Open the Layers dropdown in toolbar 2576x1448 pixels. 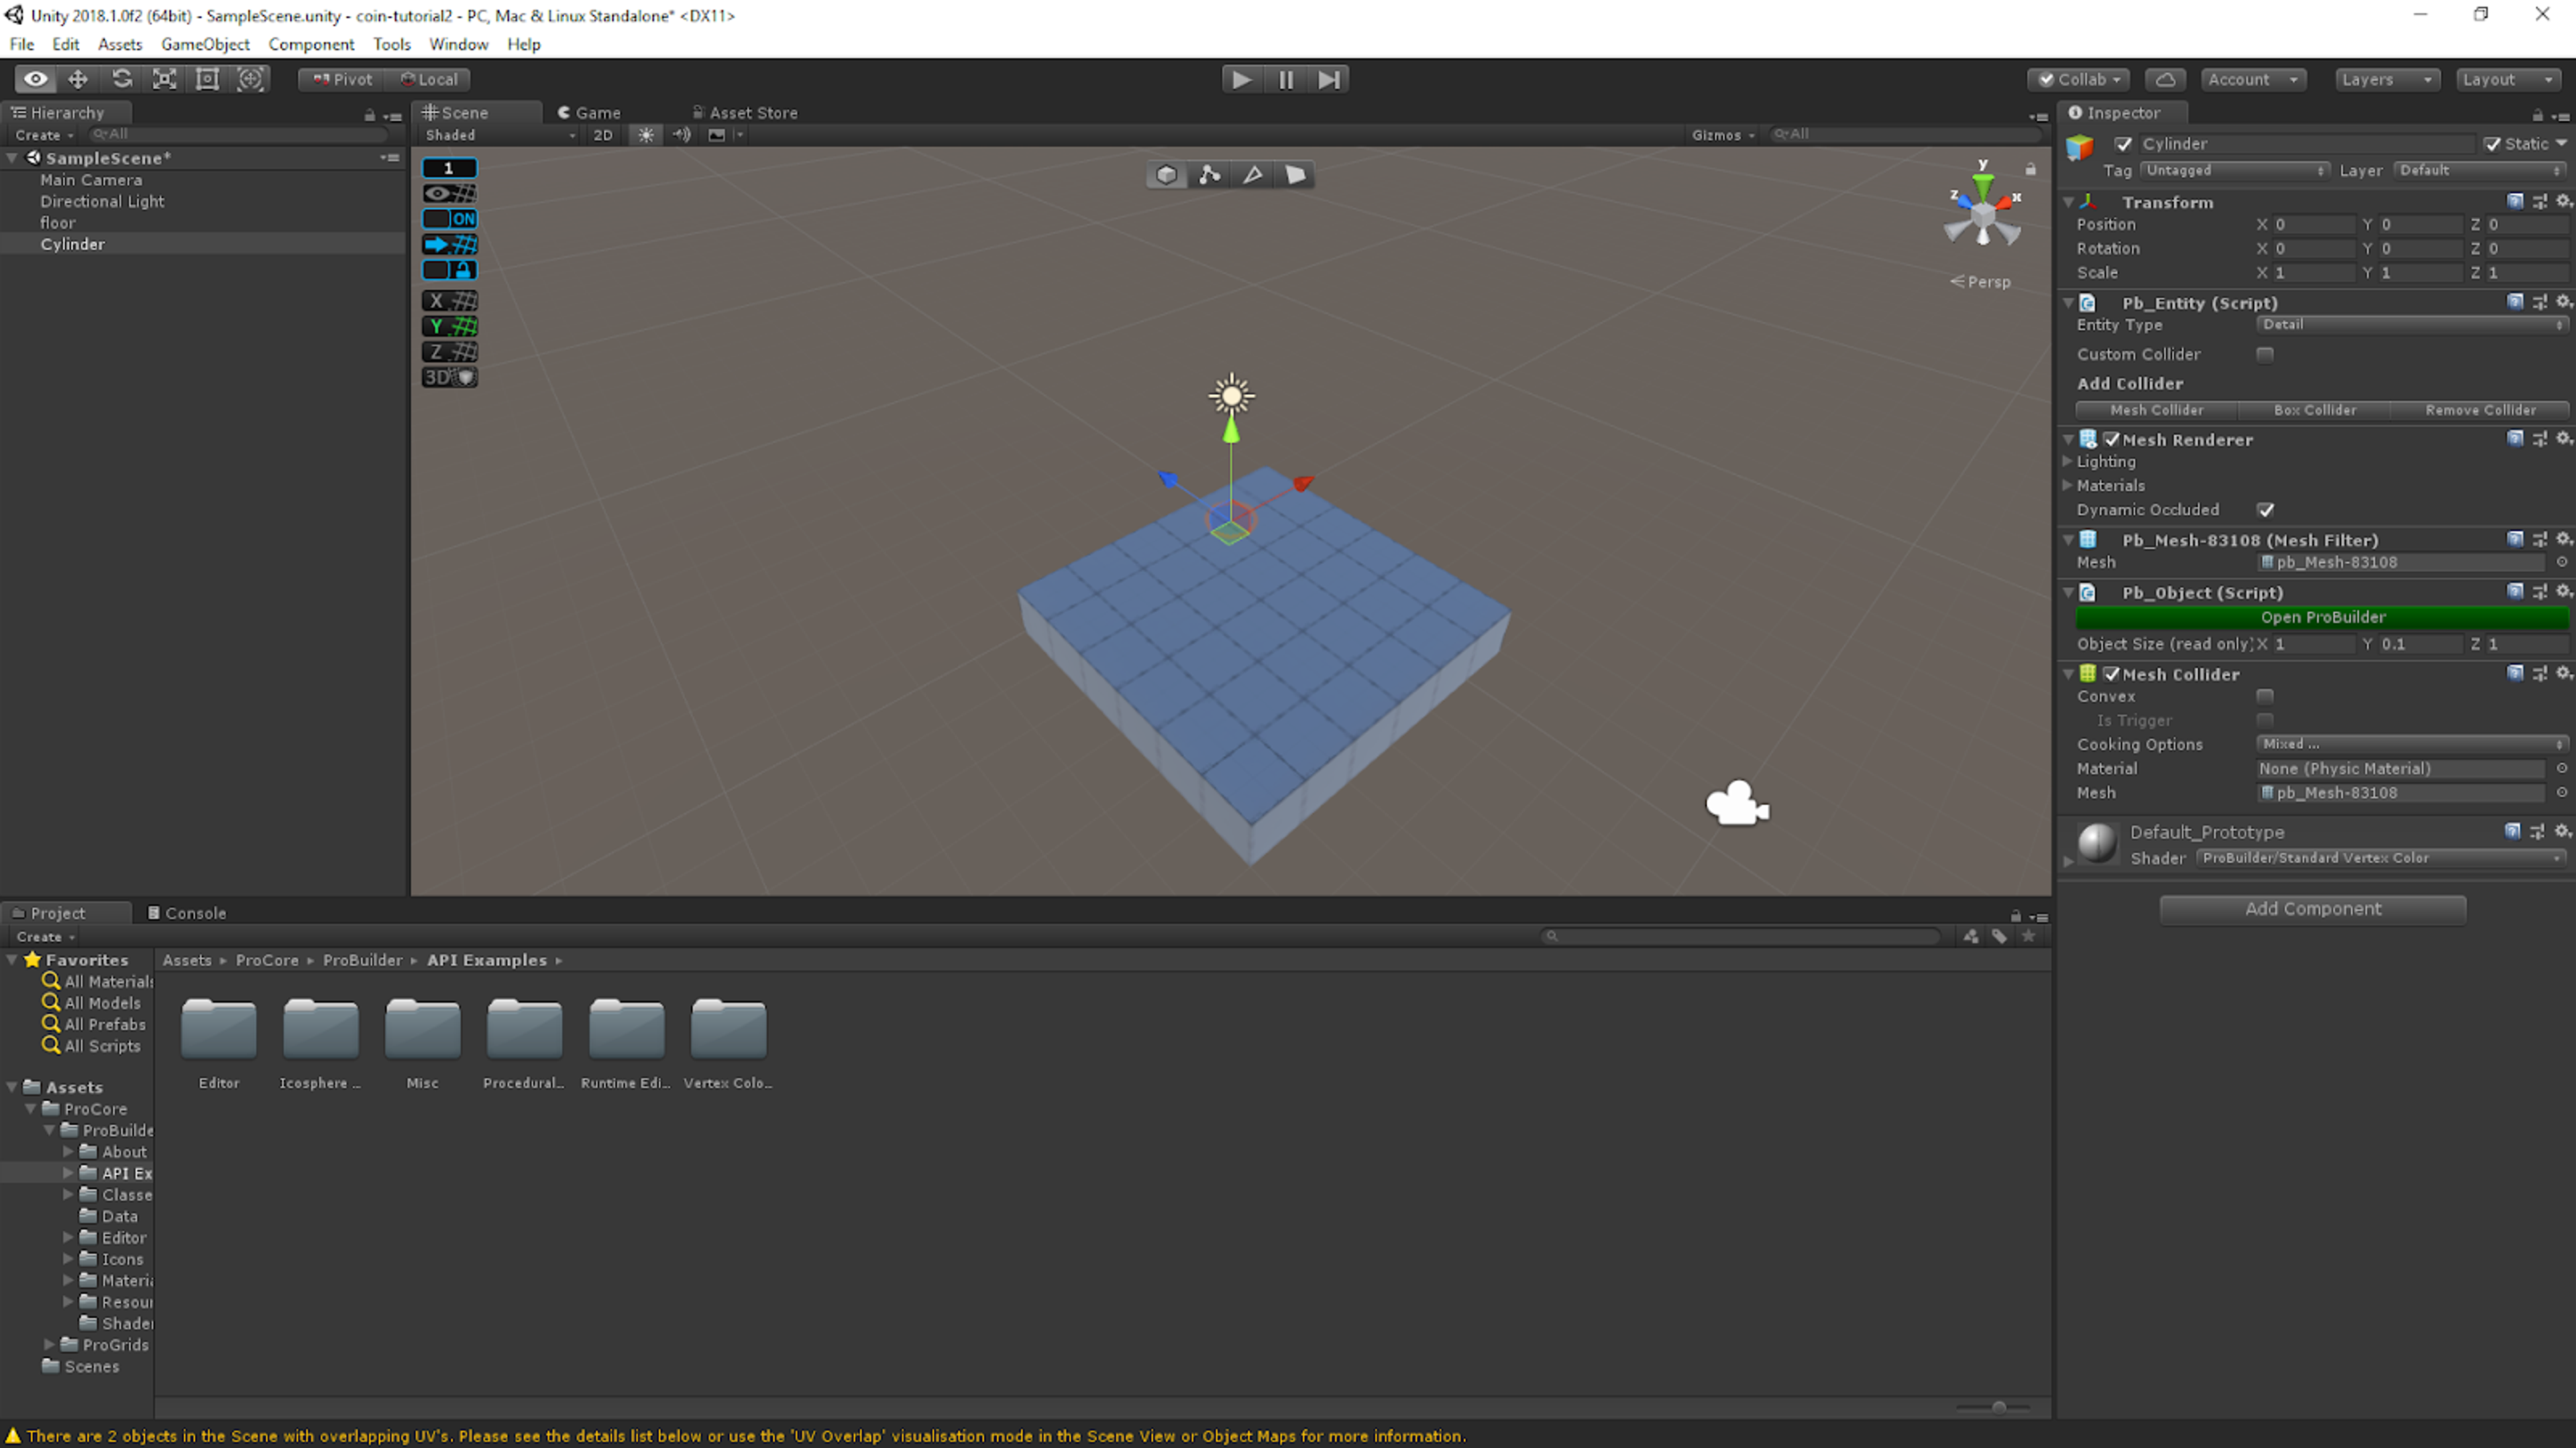coord(2383,78)
